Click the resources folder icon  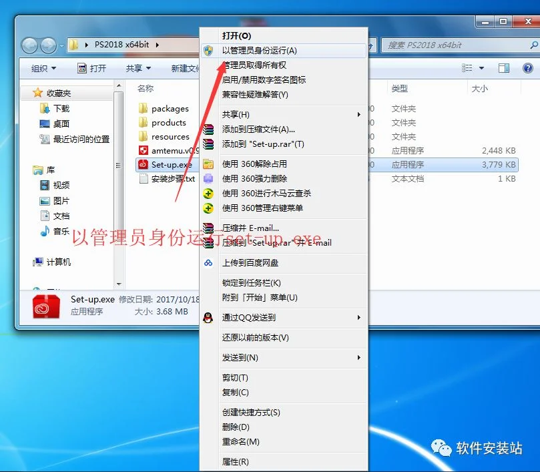143,136
